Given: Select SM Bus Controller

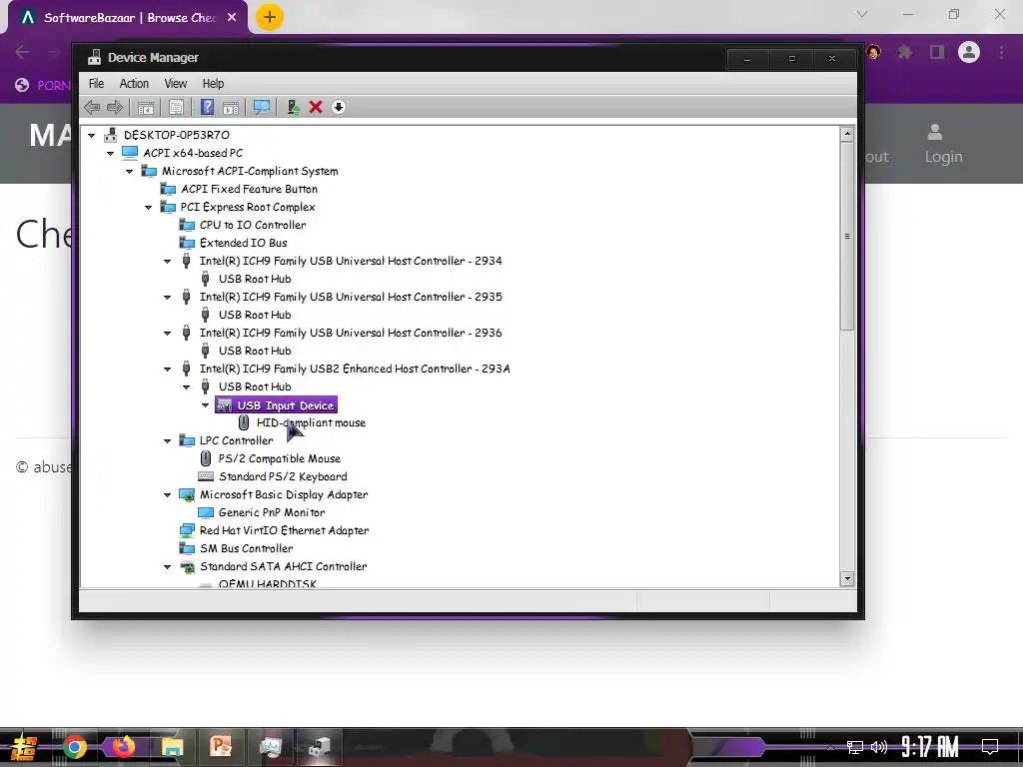Looking at the screenshot, I should click(x=246, y=548).
